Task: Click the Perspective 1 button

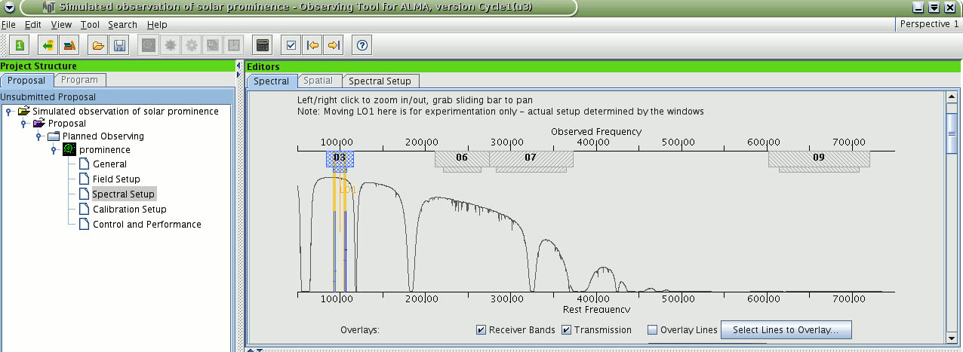Action: click(930, 24)
